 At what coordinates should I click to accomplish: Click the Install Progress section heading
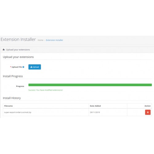[13, 76]
